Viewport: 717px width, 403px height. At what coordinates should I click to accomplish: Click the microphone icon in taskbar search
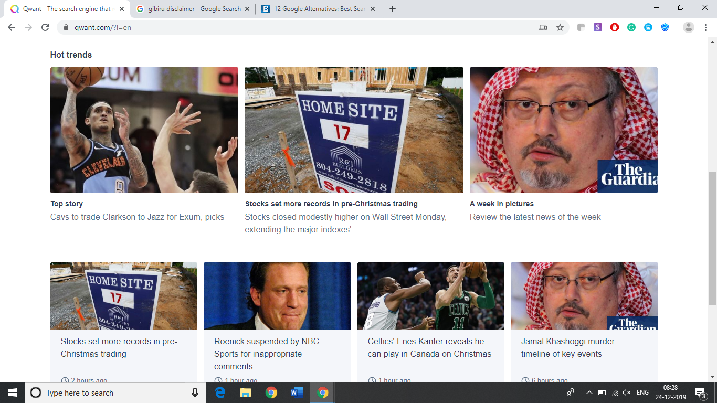(x=195, y=393)
